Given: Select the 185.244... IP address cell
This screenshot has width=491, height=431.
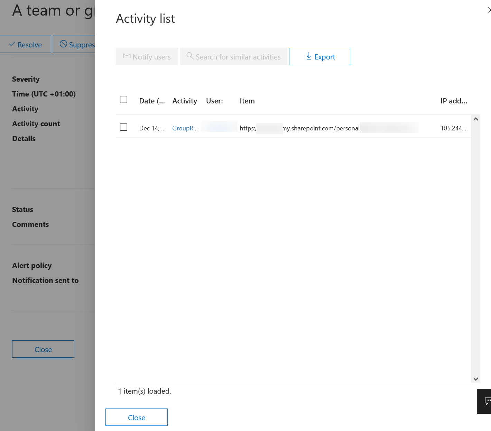Looking at the screenshot, I should 454,128.
